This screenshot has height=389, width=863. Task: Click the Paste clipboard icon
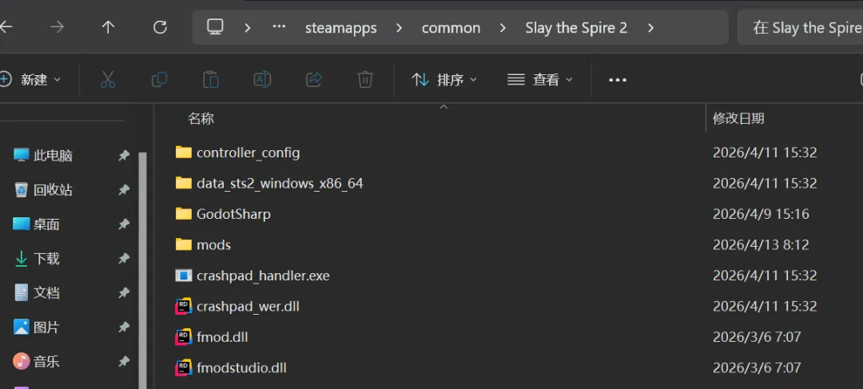211,80
